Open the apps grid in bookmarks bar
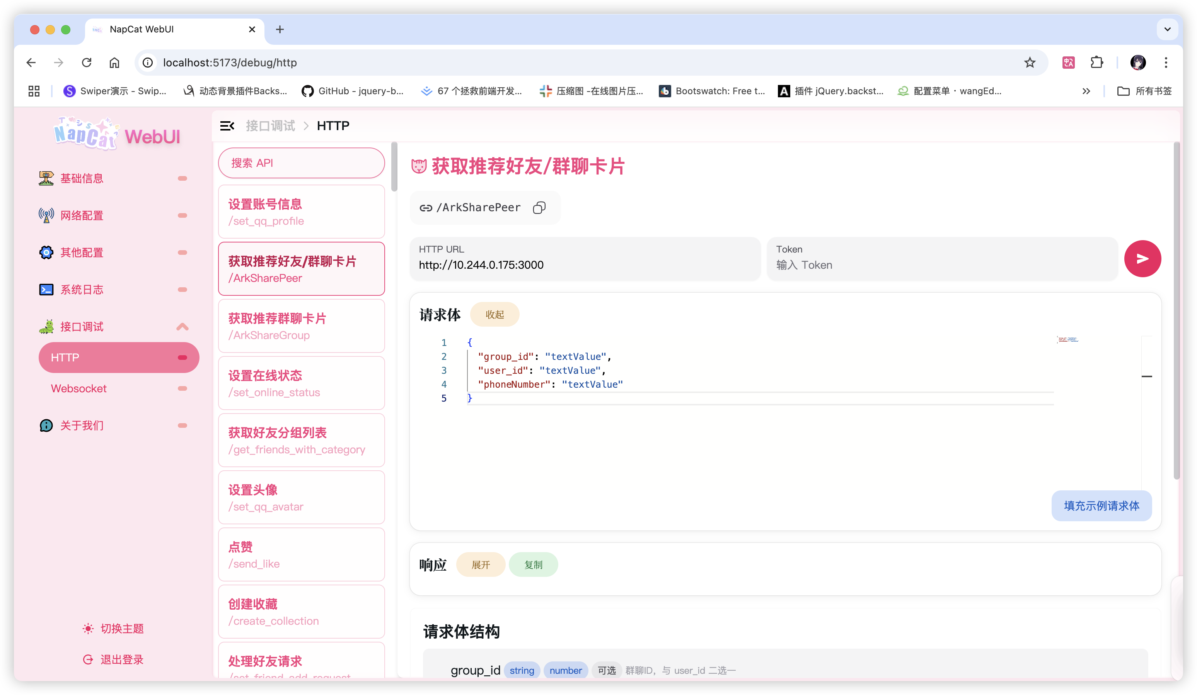The image size is (1197, 695). [x=34, y=91]
